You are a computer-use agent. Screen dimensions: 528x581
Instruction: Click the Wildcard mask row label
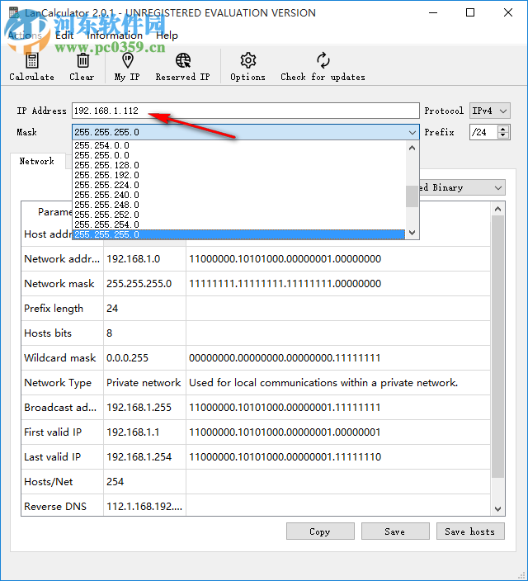point(60,358)
